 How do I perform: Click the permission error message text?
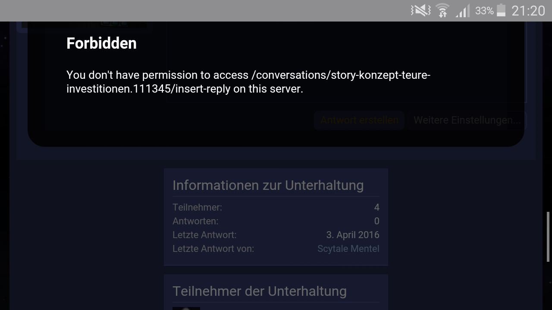click(248, 82)
